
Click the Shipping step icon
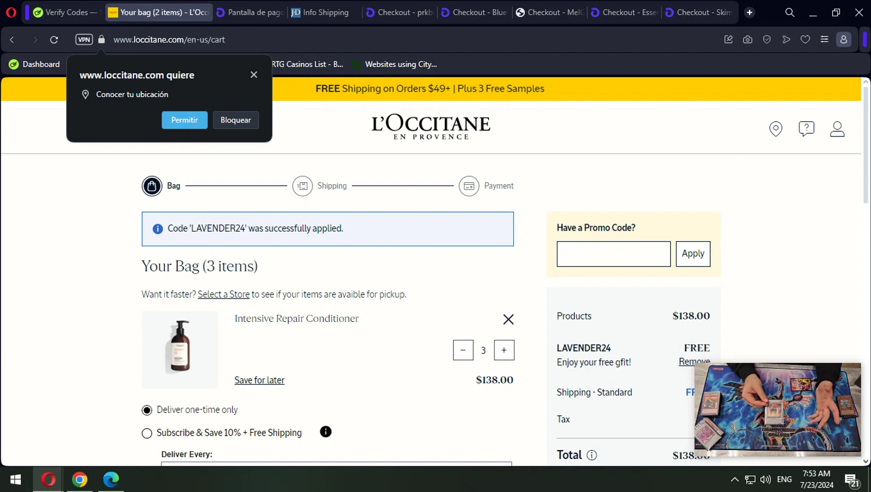pyautogui.click(x=303, y=186)
